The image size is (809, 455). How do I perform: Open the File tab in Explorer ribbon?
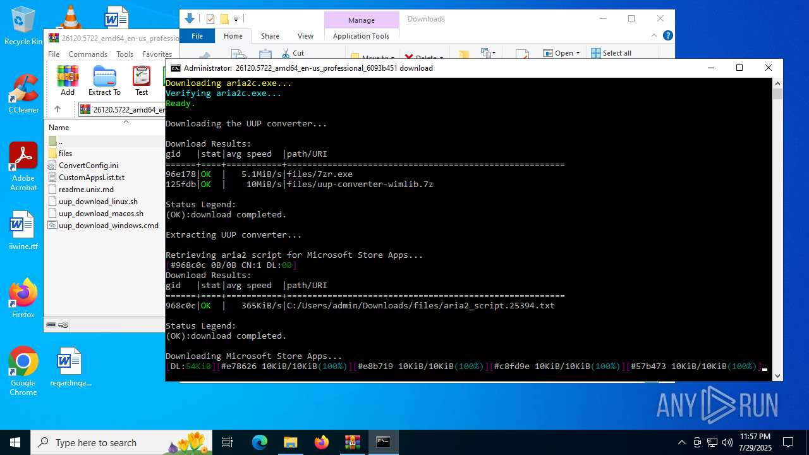pyautogui.click(x=197, y=36)
